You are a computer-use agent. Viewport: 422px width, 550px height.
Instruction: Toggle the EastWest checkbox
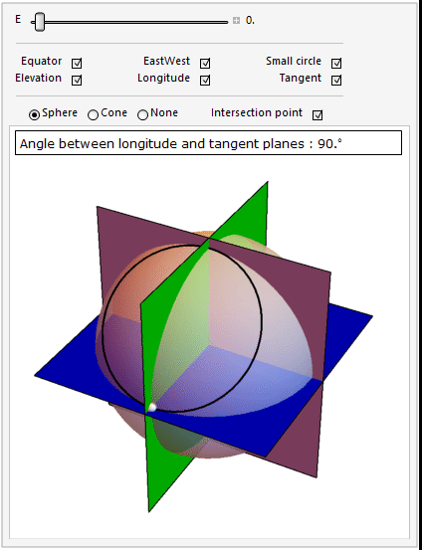pyautogui.click(x=205, y=64)
